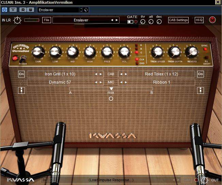Open the preset management diamond icon
The width and height of the screenshot is (222, 185).
86,10
